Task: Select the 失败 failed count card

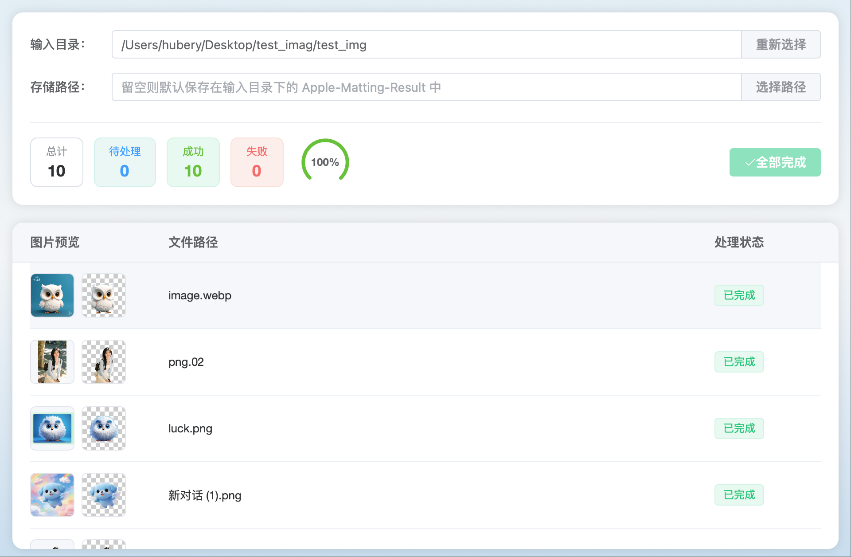Action: tap(257, 162)
